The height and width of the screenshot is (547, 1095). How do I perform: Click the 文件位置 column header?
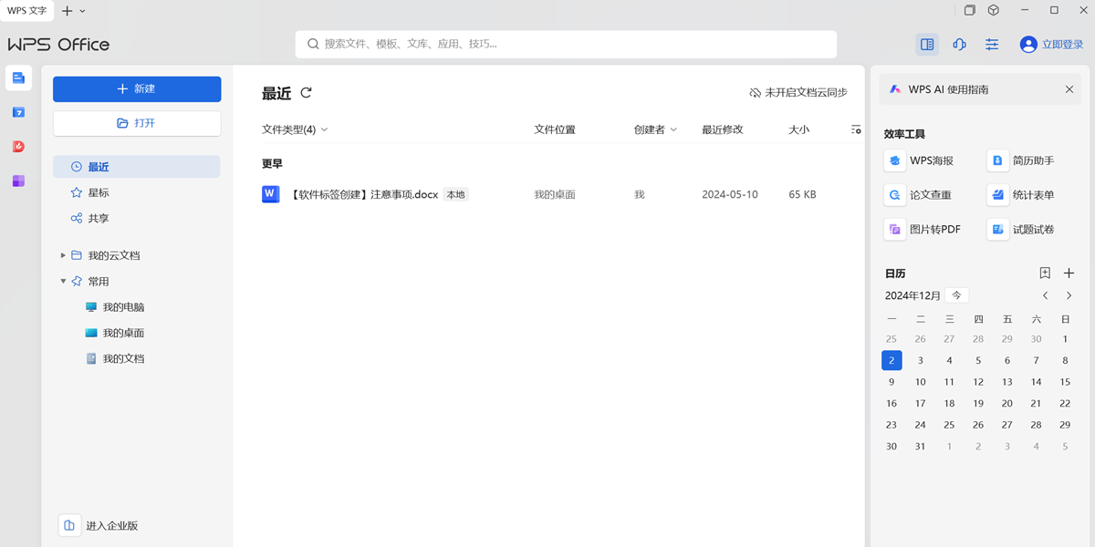tap(555, 129)
